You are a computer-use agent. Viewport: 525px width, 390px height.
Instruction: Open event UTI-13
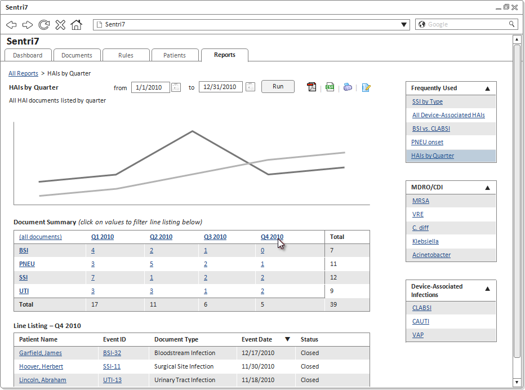pos(112,380)
